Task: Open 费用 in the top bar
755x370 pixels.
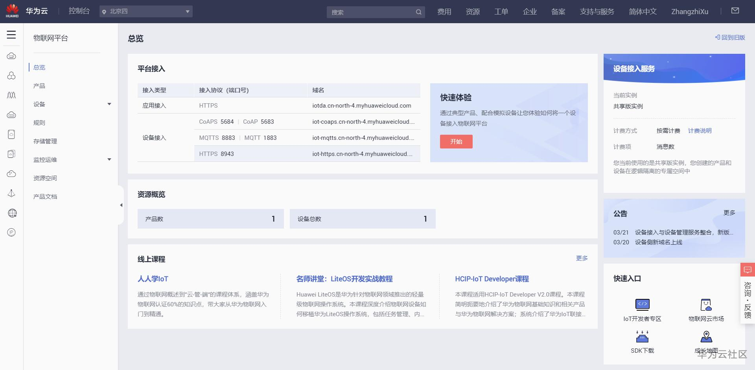Action: coord(444,12)
